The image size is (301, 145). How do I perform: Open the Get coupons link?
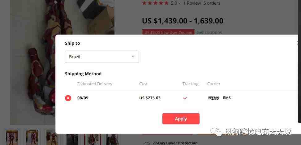pyautogui.click(x=209, y=32)
